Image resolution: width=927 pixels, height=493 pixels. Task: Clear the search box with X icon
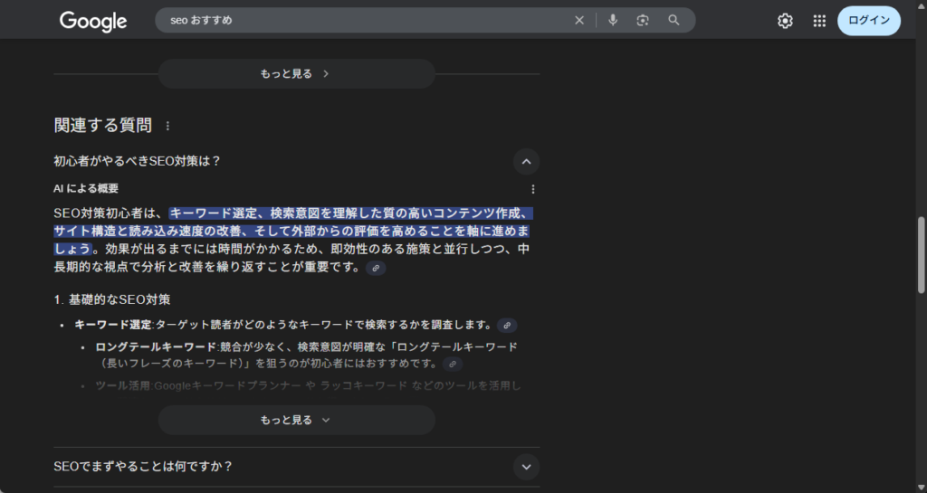[579, 20]
